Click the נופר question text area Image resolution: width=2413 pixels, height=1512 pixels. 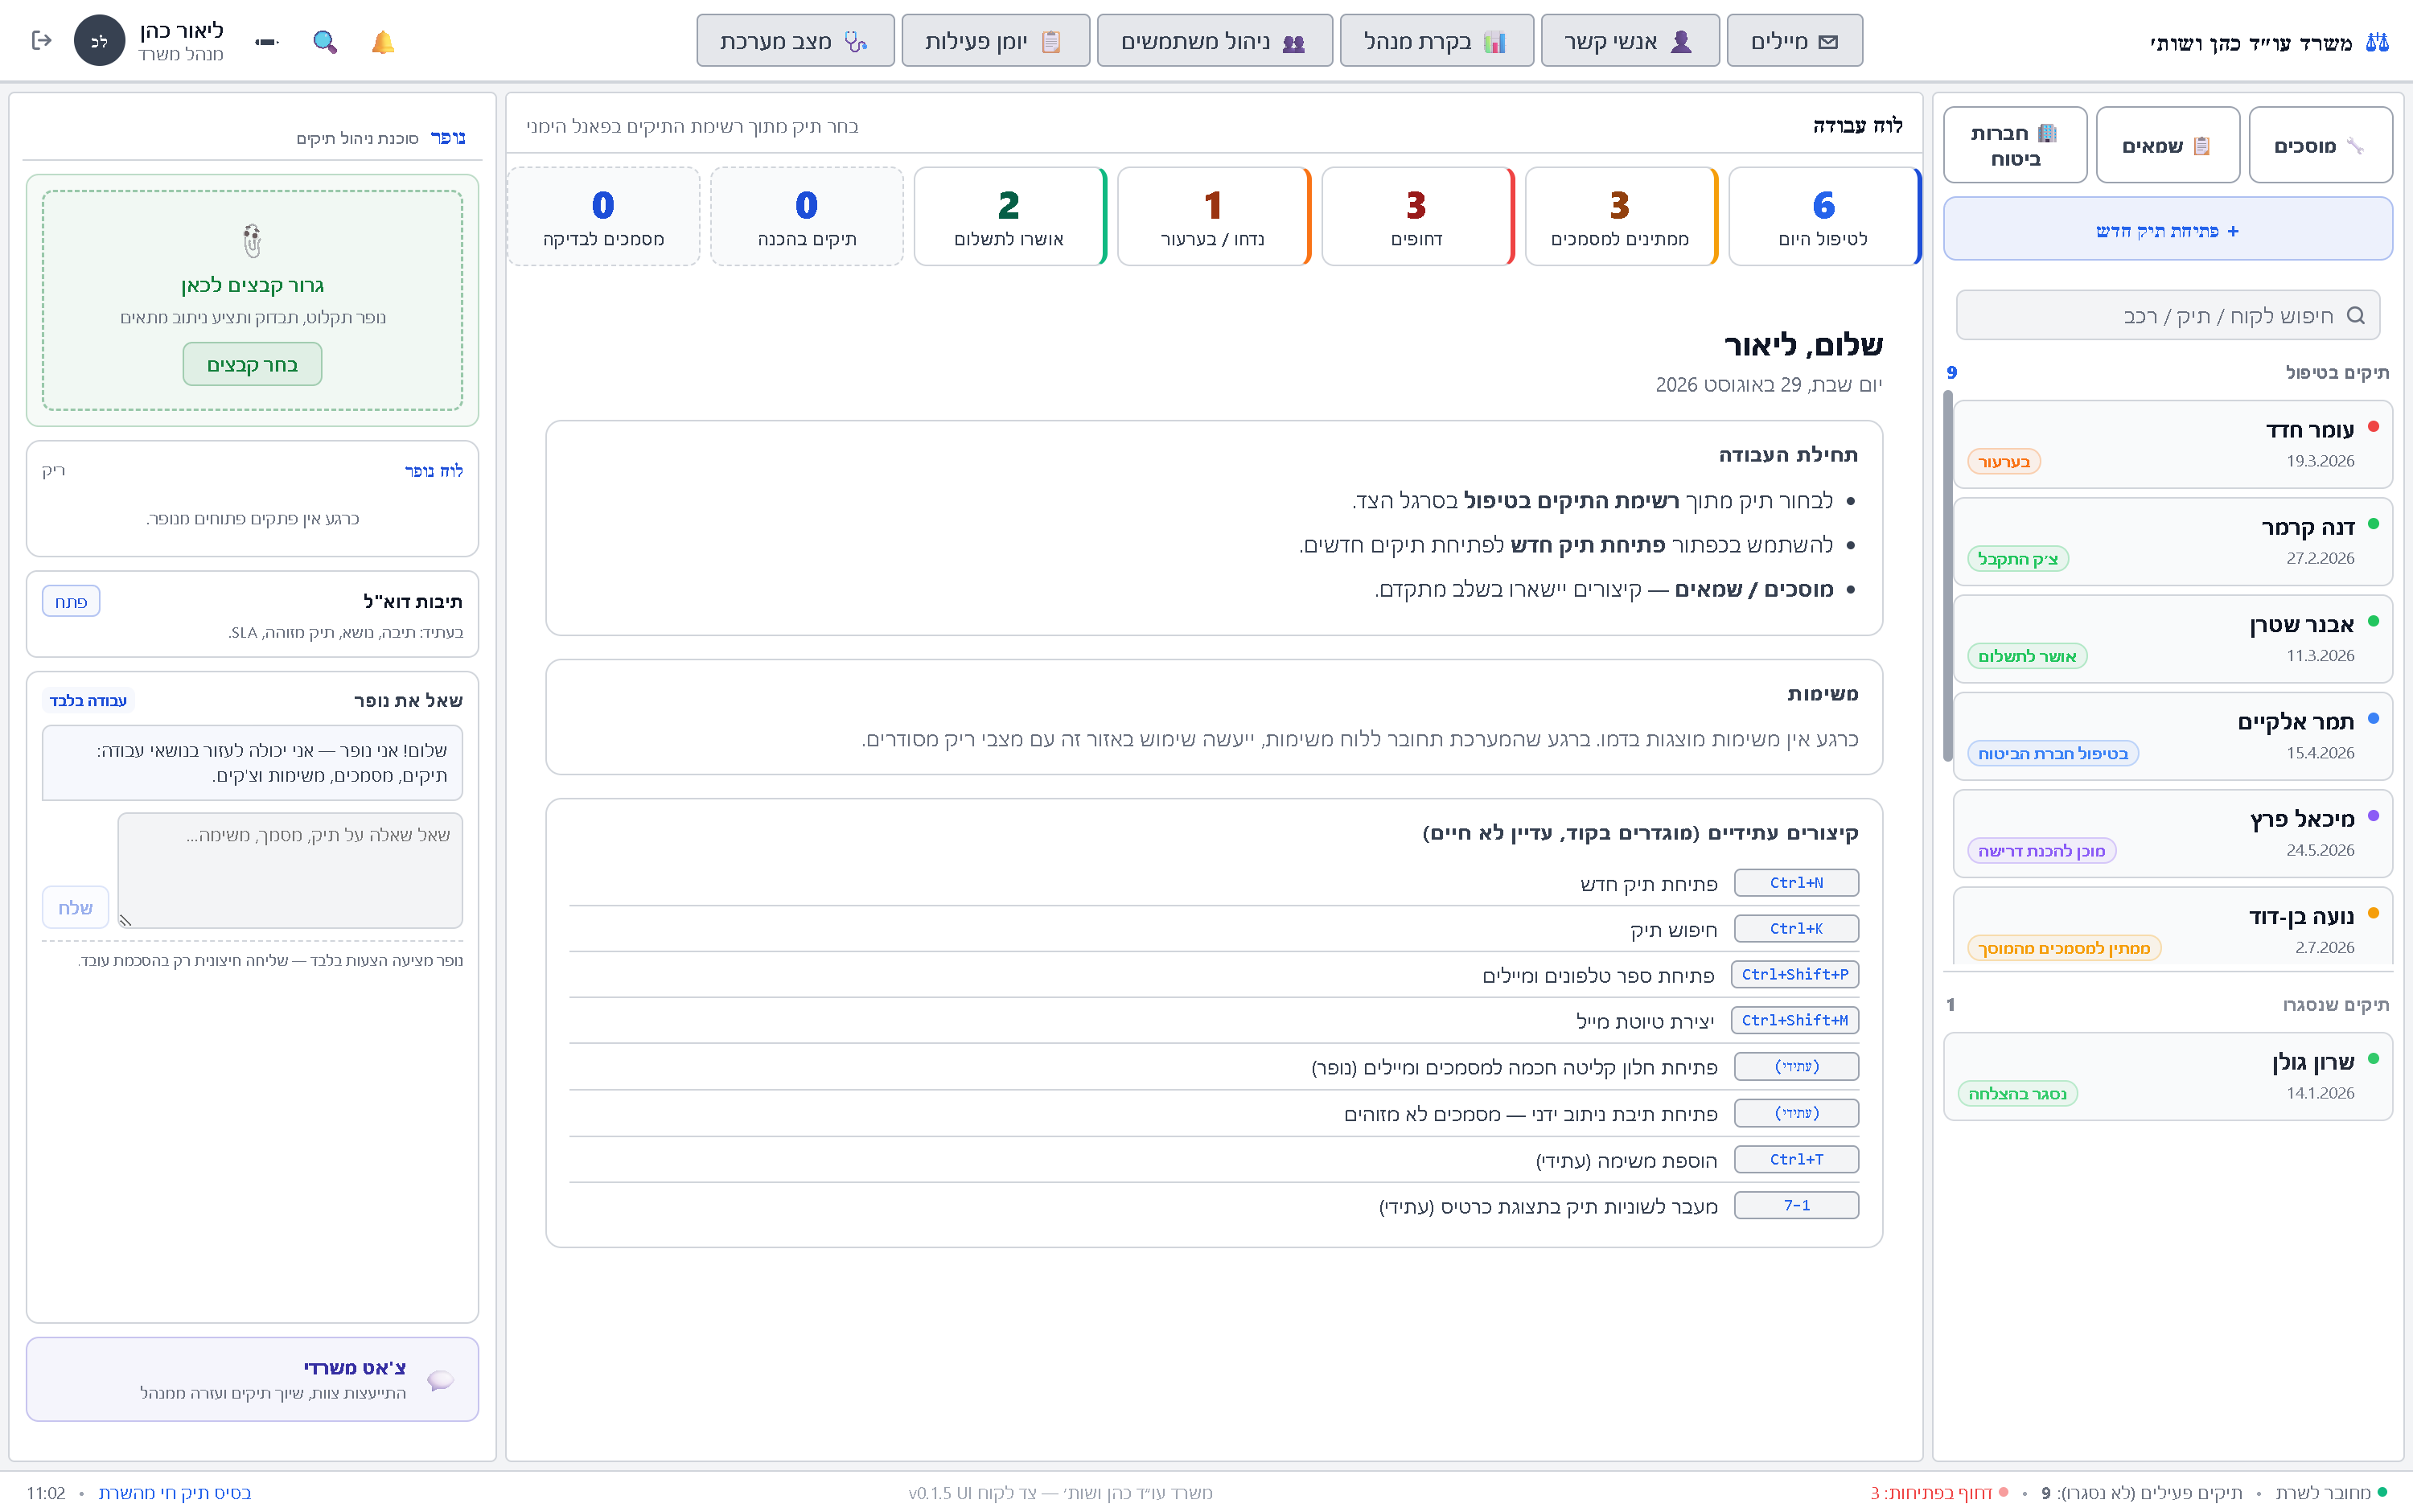[290, 871]
